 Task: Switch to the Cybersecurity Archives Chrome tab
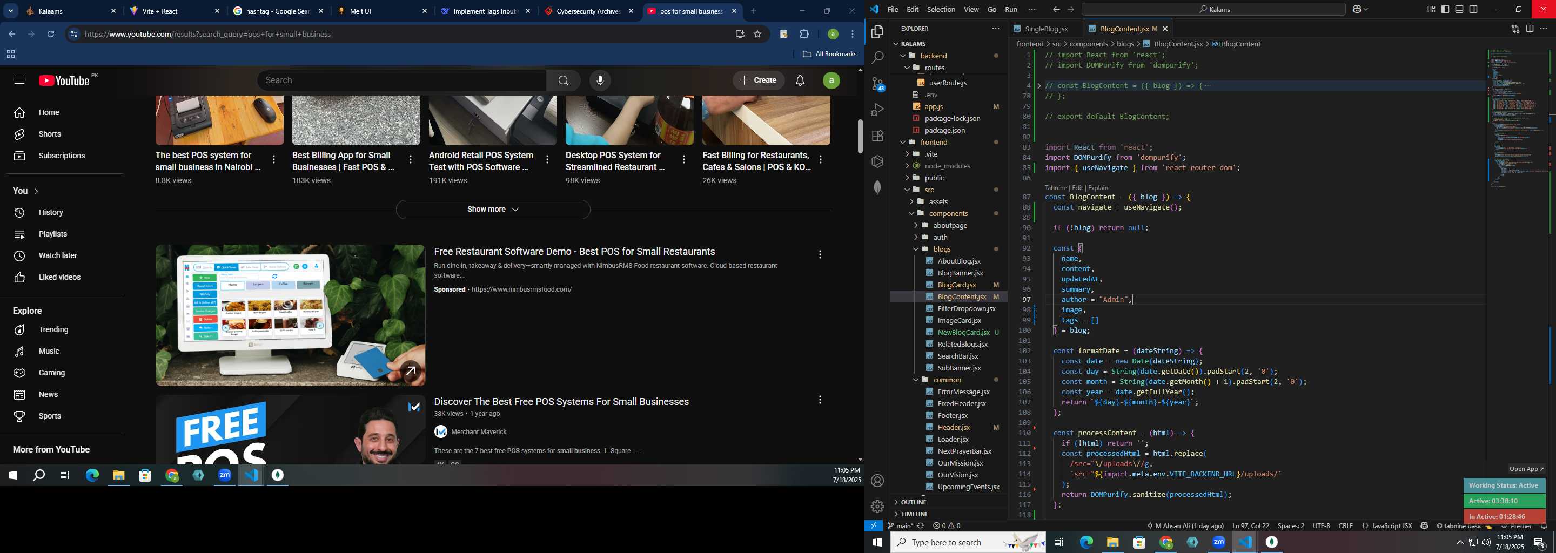tap(588, 11)
